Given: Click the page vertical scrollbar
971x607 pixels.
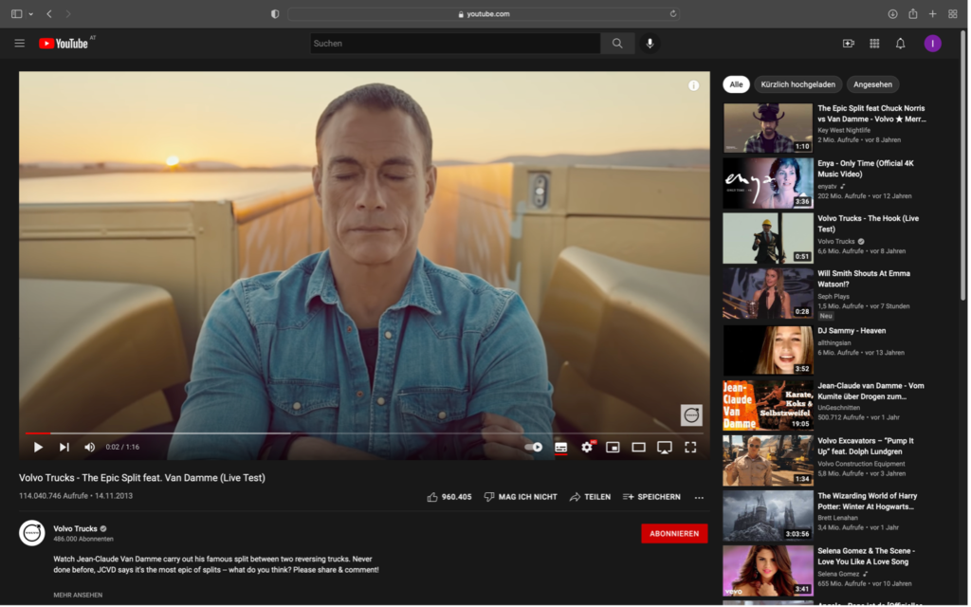Looking at the screenshot, I should 963,167.
